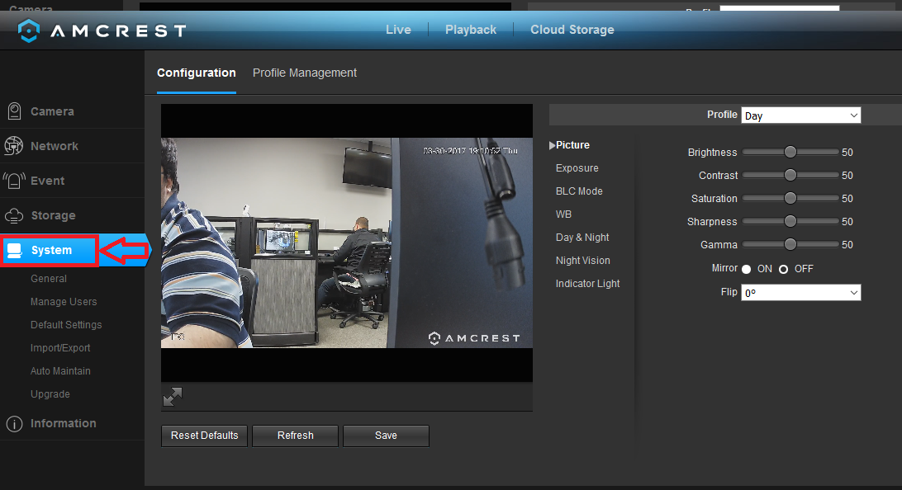This screenshot has height=490, width=902.
Task: Expand the Event menu label
Action: click(47, 181)
